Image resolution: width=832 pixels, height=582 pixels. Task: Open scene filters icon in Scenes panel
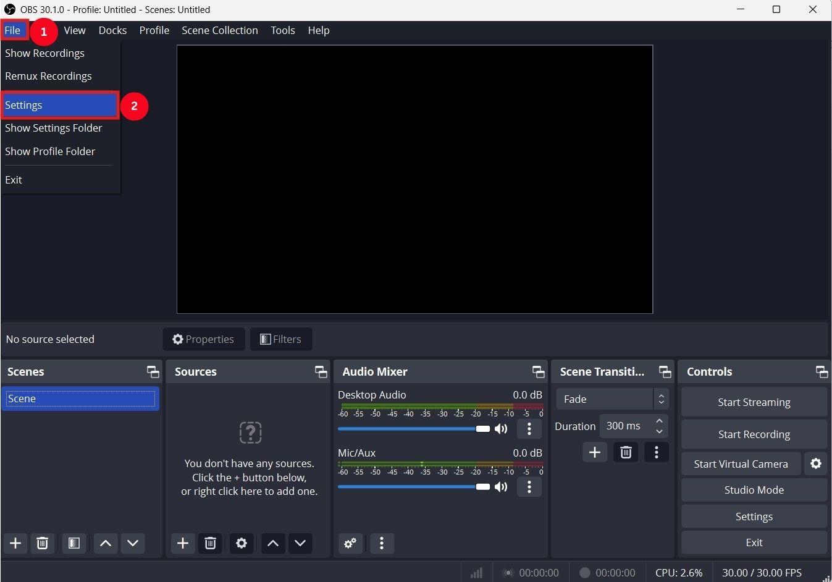74,543
